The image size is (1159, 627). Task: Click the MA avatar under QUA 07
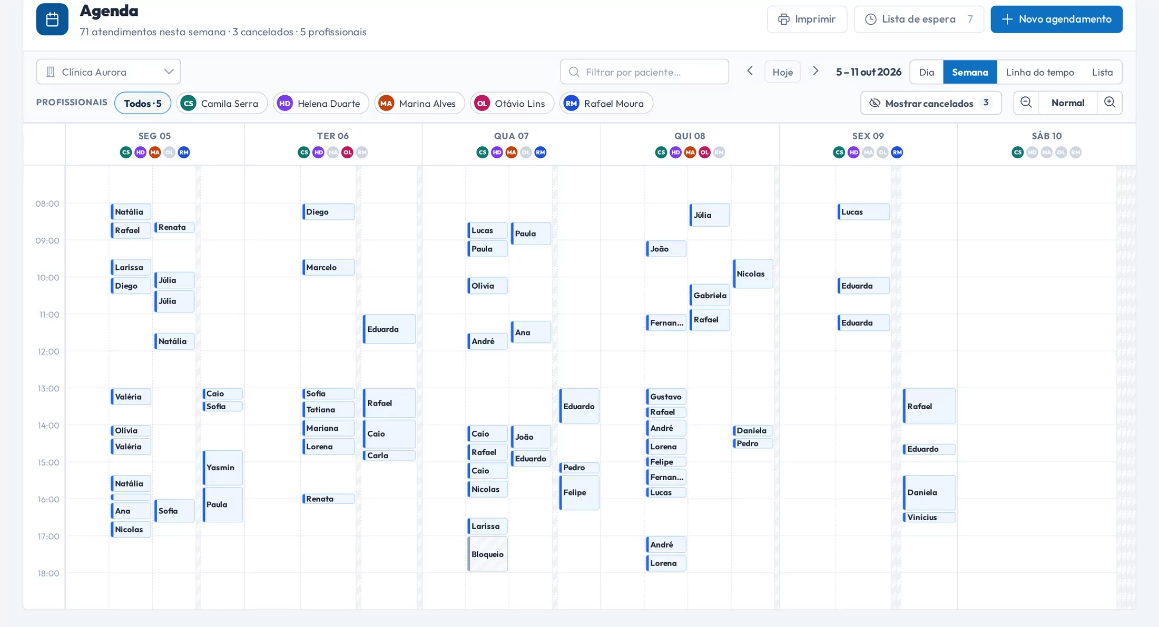click(x=512, y=153)
